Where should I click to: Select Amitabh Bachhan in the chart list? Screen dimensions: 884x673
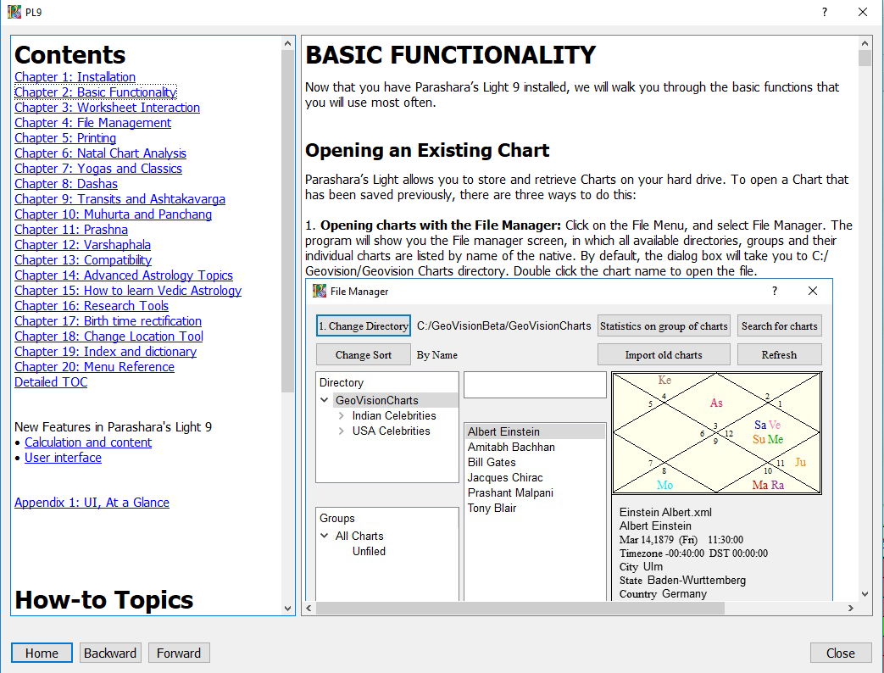click(x=511, y=447)
